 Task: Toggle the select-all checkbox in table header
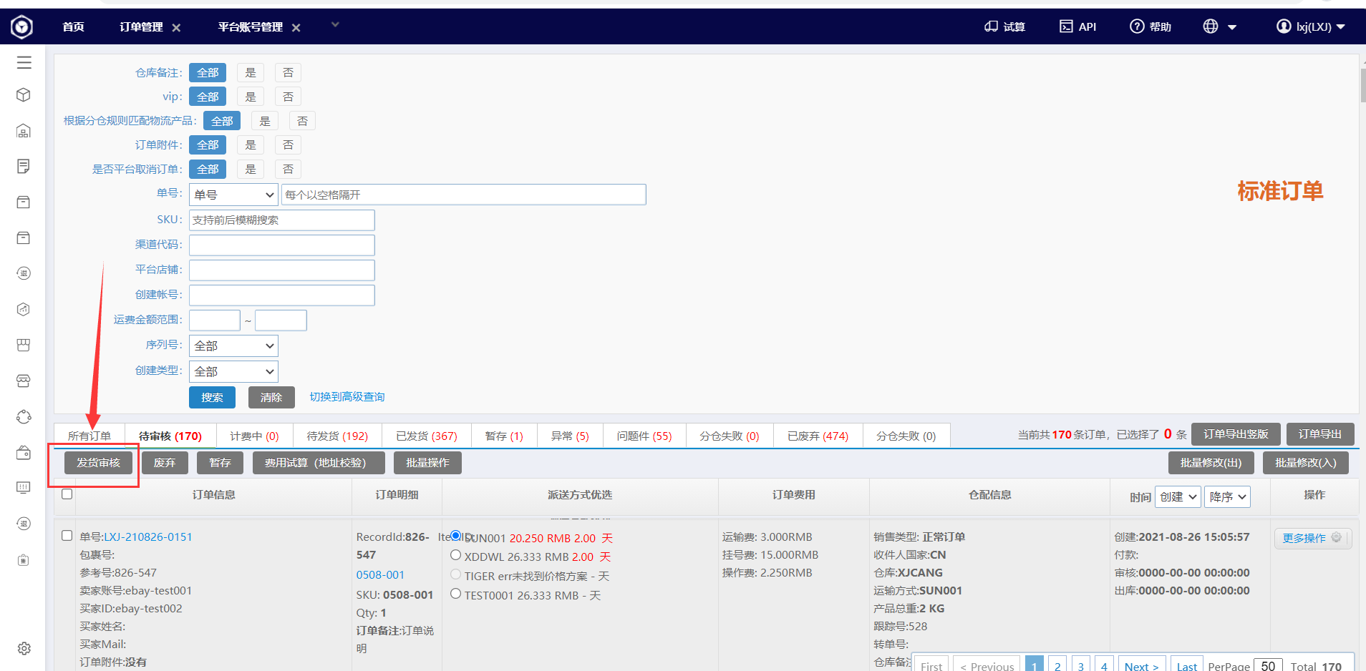67,494
